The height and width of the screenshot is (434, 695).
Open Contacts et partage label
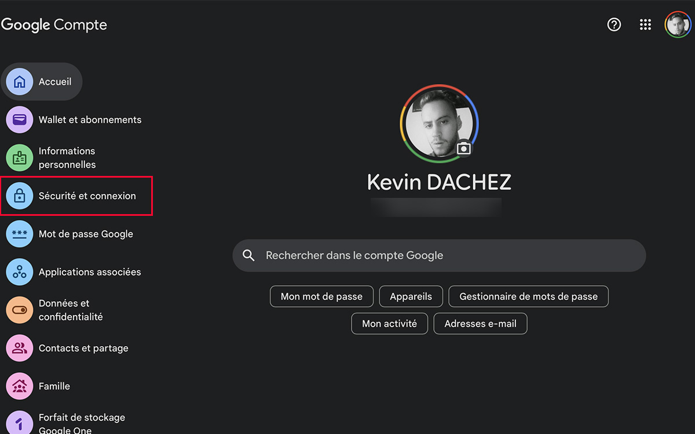pyautogui.click(x=83, y=348)
